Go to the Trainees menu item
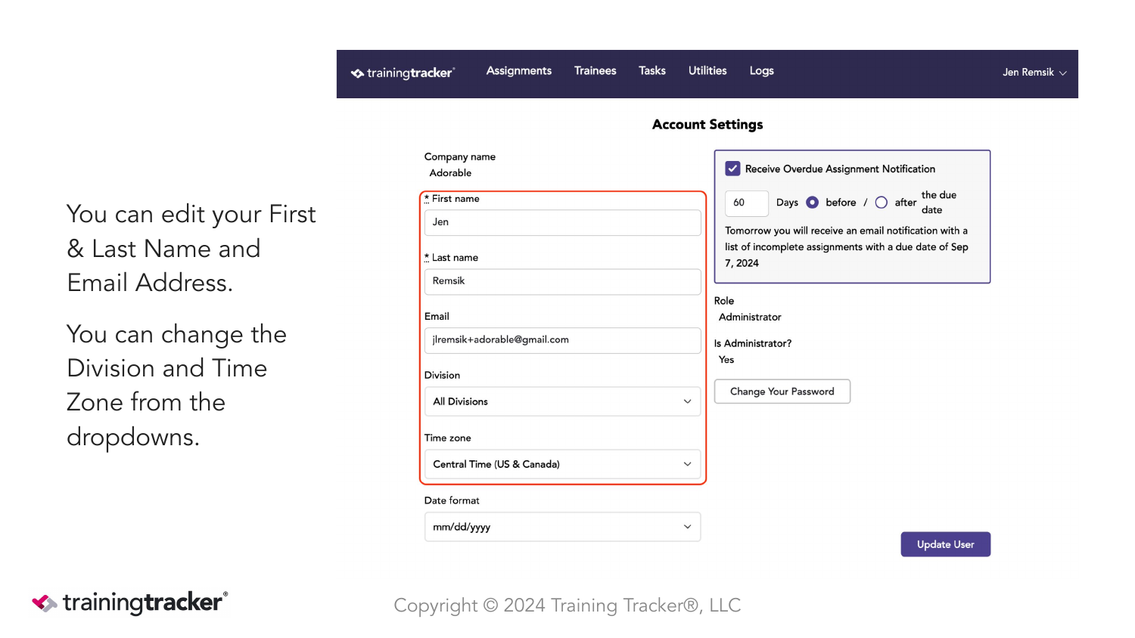Screen dimensions: 1135x638 coord(595,71)
